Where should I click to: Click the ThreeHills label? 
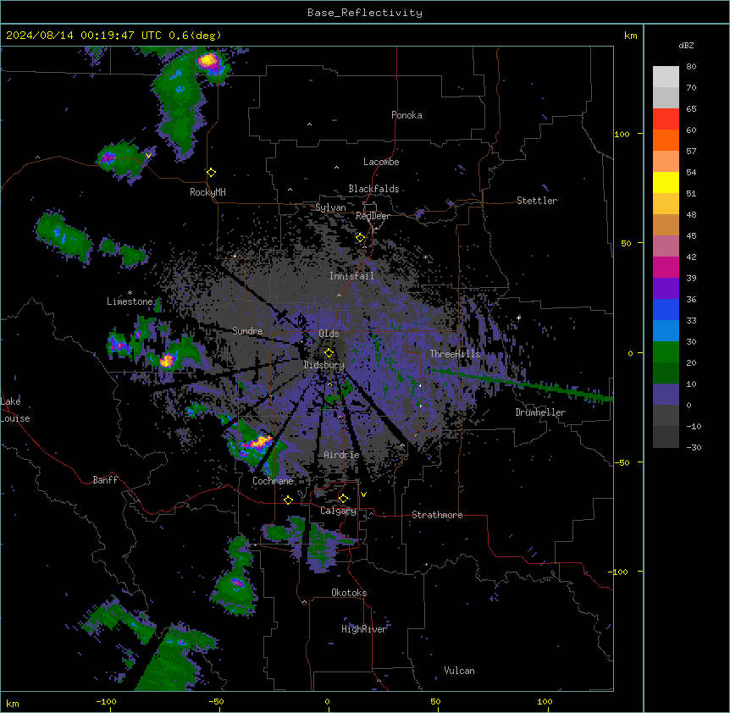click(455, 354)
